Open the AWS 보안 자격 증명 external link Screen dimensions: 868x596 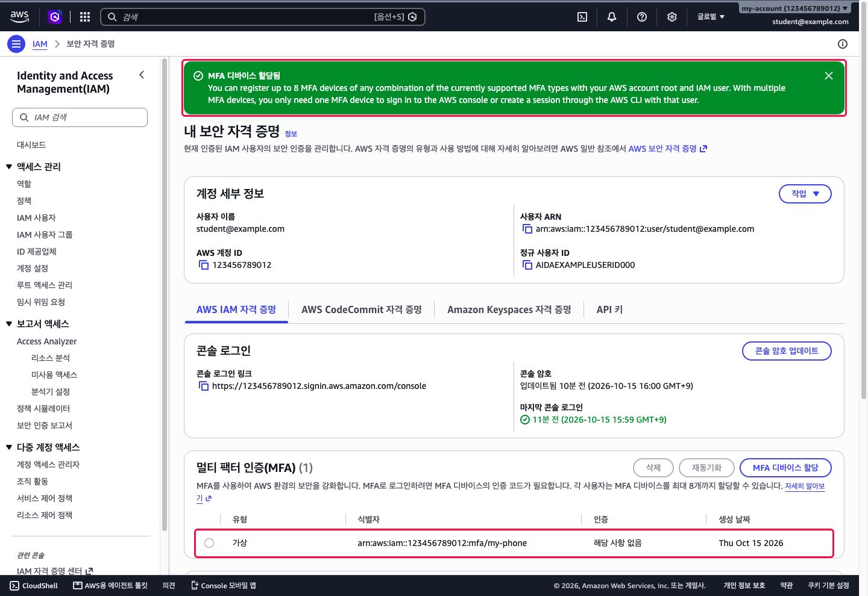tap(667, 149)
